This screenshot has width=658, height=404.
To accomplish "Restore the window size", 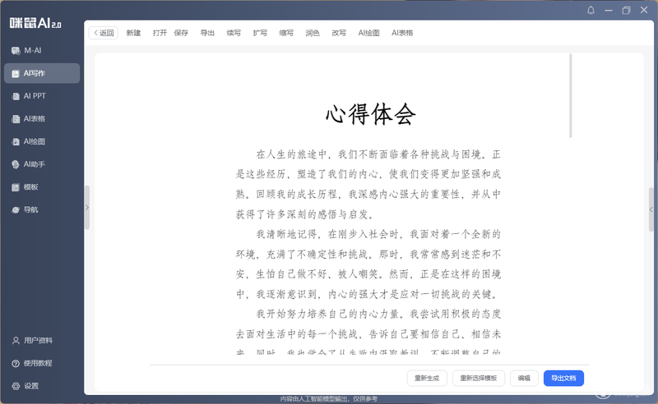I will (626, 10).
